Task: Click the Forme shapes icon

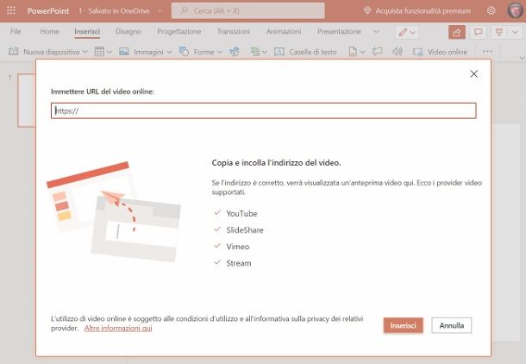Action: click(185, 52)
